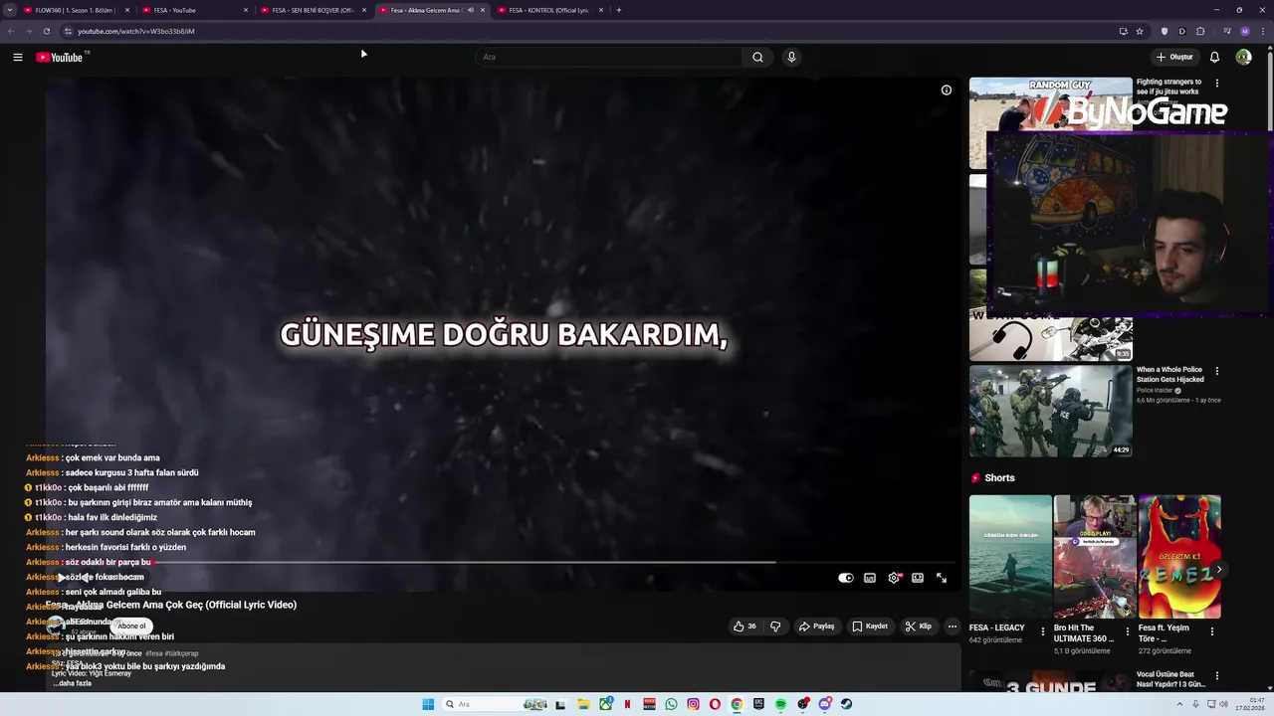
Task: Open Chrome three-dot menu
Action: coord(1262,31)
